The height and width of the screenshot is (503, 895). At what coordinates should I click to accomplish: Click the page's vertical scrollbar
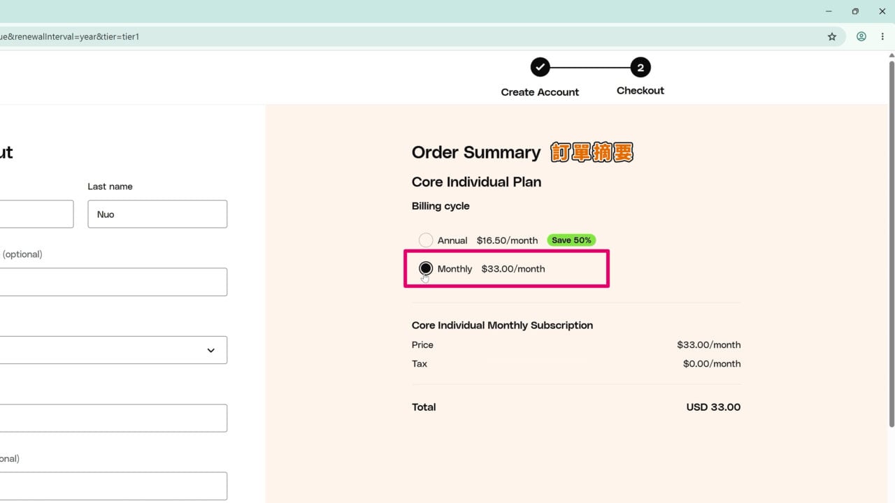891,245
